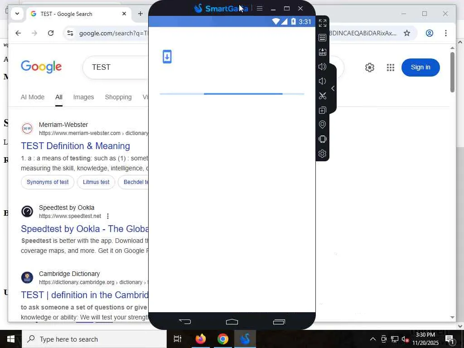
Task: Open Firefox from the taskbar
Action: [201, 339]
